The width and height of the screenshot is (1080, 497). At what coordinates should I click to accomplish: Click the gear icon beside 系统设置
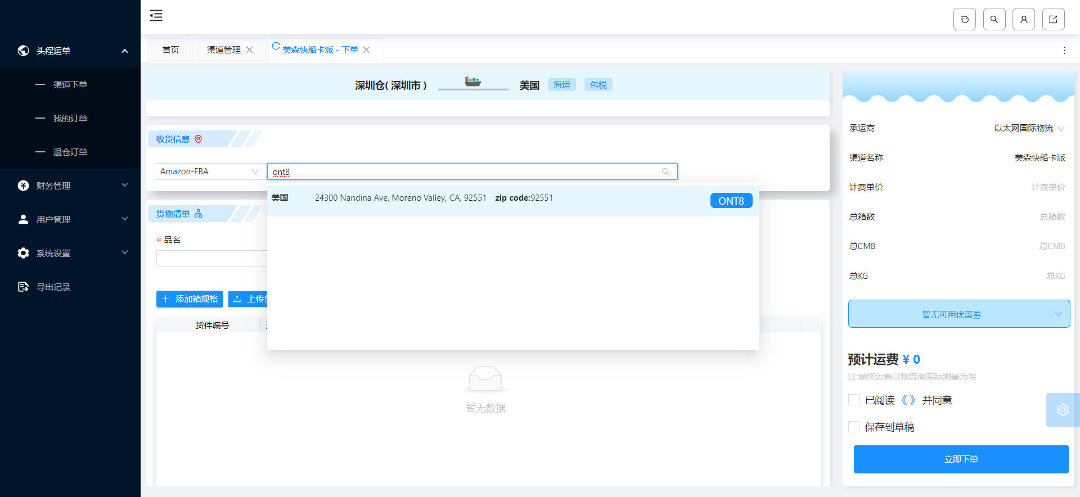[23, 253]
